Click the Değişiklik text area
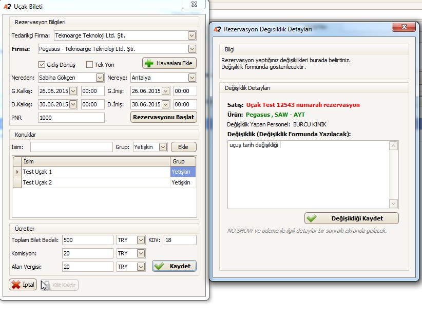The image size is (422, 315). (x=308, y=175)
